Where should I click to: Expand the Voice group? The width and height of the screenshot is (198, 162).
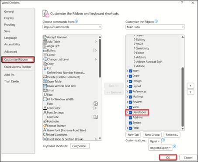(135, 44)
